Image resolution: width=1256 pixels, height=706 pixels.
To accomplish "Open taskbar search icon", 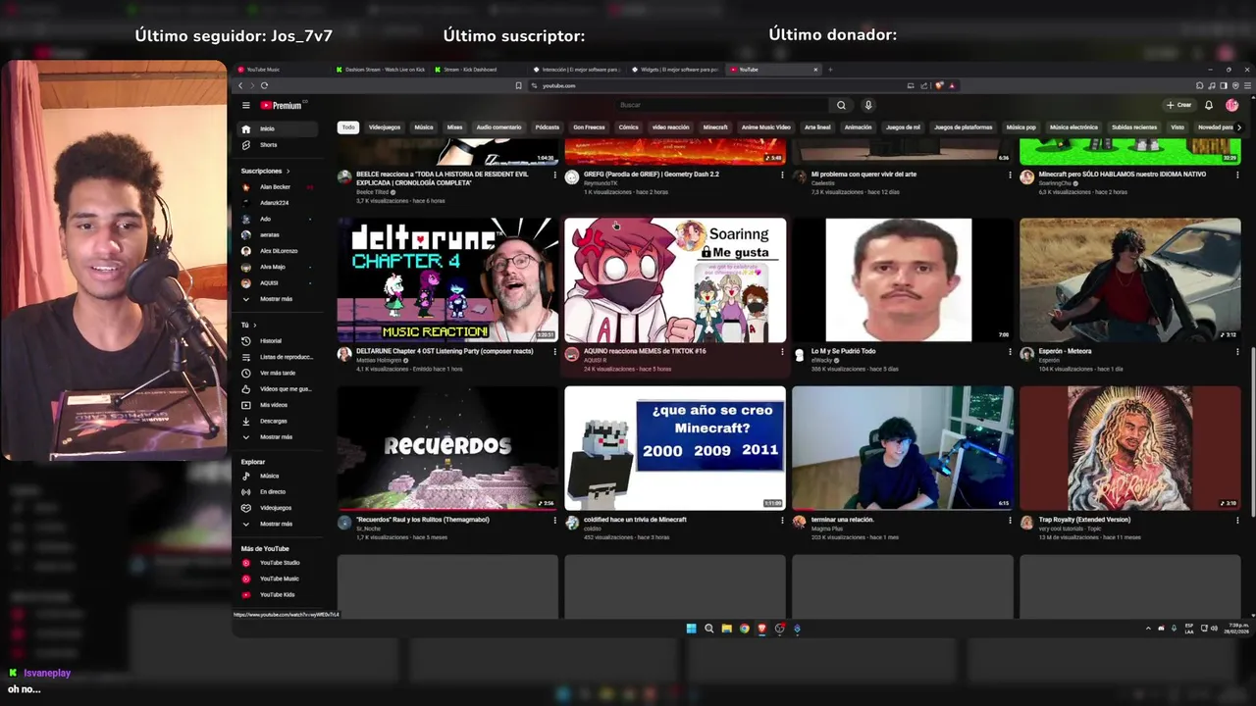I will pyautogui.click(x=708, y=629).
